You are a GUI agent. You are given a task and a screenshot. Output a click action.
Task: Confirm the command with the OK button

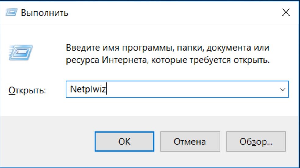(x=124, y=141)
